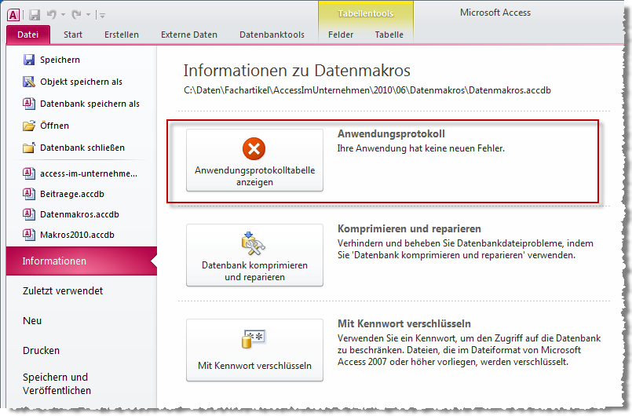Switch to the Externe Daten ribbon tab
632x416 pixels.
[188, 35]
